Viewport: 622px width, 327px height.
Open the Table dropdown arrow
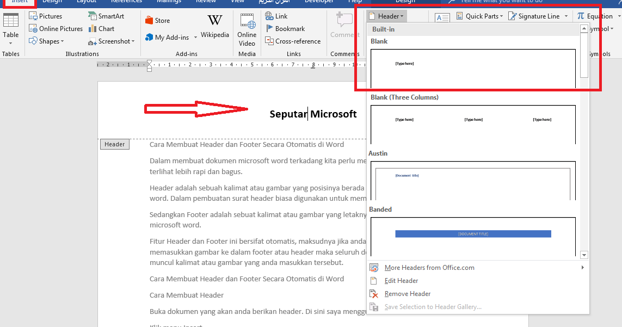coord(11,44)
